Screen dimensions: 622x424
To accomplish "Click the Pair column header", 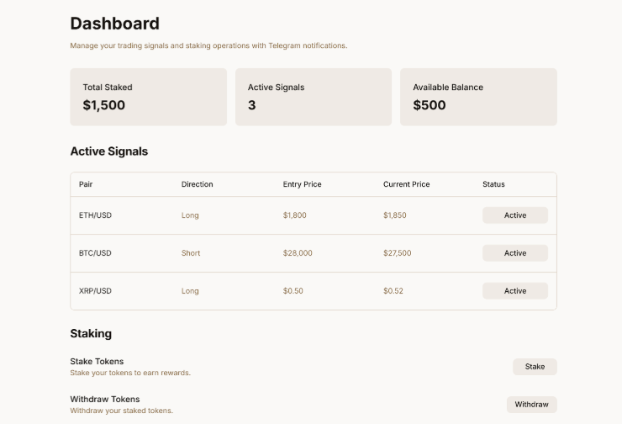I will 86,184.
